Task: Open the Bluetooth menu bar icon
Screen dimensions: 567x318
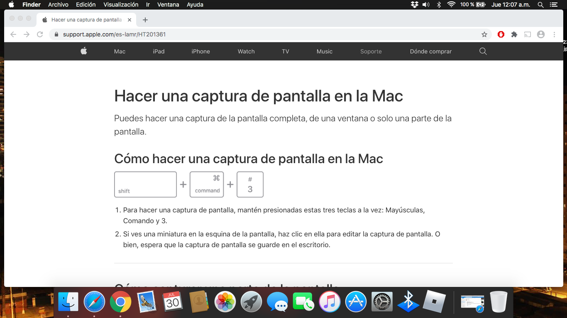Action: tap(439, 5)
